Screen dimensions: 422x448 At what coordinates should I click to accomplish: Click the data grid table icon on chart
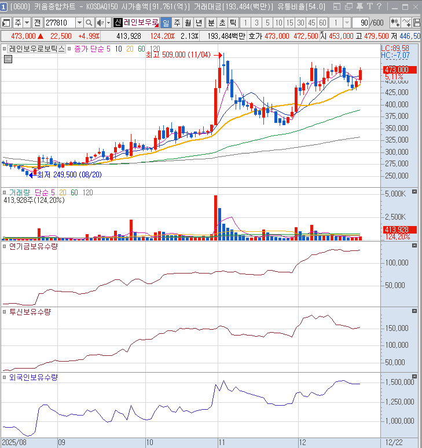click(x=8, y=59)
